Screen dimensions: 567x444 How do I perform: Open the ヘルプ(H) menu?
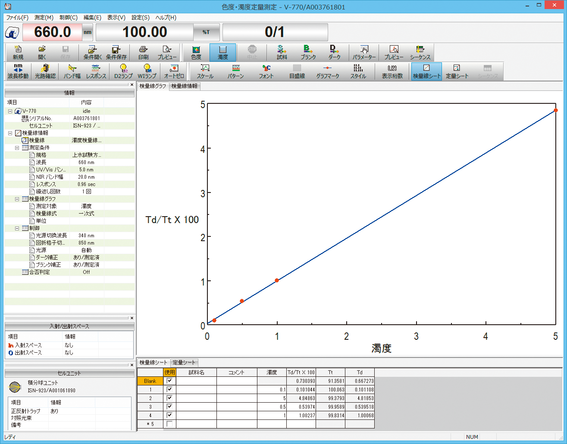click(x=166, y=18)
